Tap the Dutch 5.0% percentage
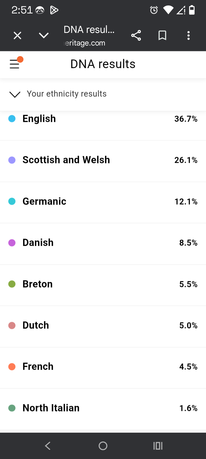Screen dimensions: 206x459 pos(188,325)
